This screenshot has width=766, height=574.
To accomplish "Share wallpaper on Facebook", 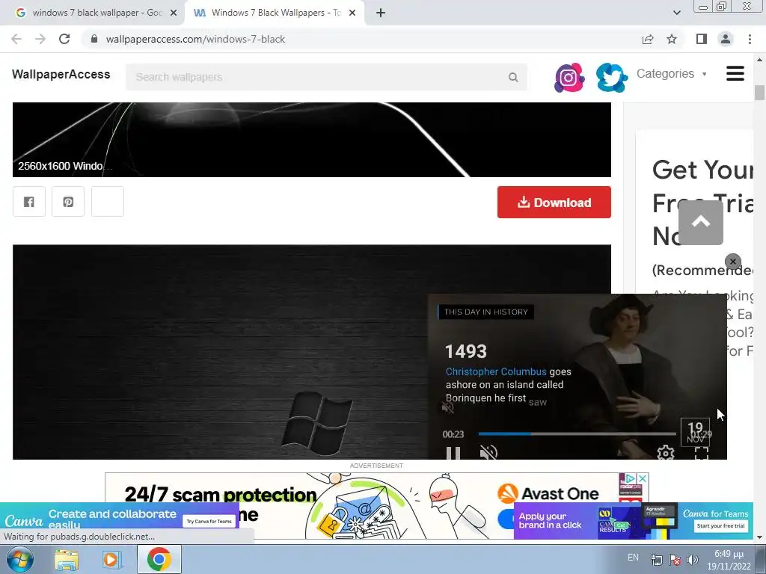I will [29, 201].
